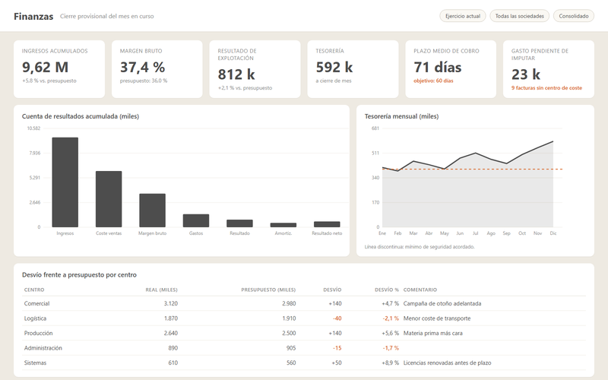The width and height of the screenshot is (608, 380).
Task: Click the Menor coste de transporte comment
Action: 437,318
